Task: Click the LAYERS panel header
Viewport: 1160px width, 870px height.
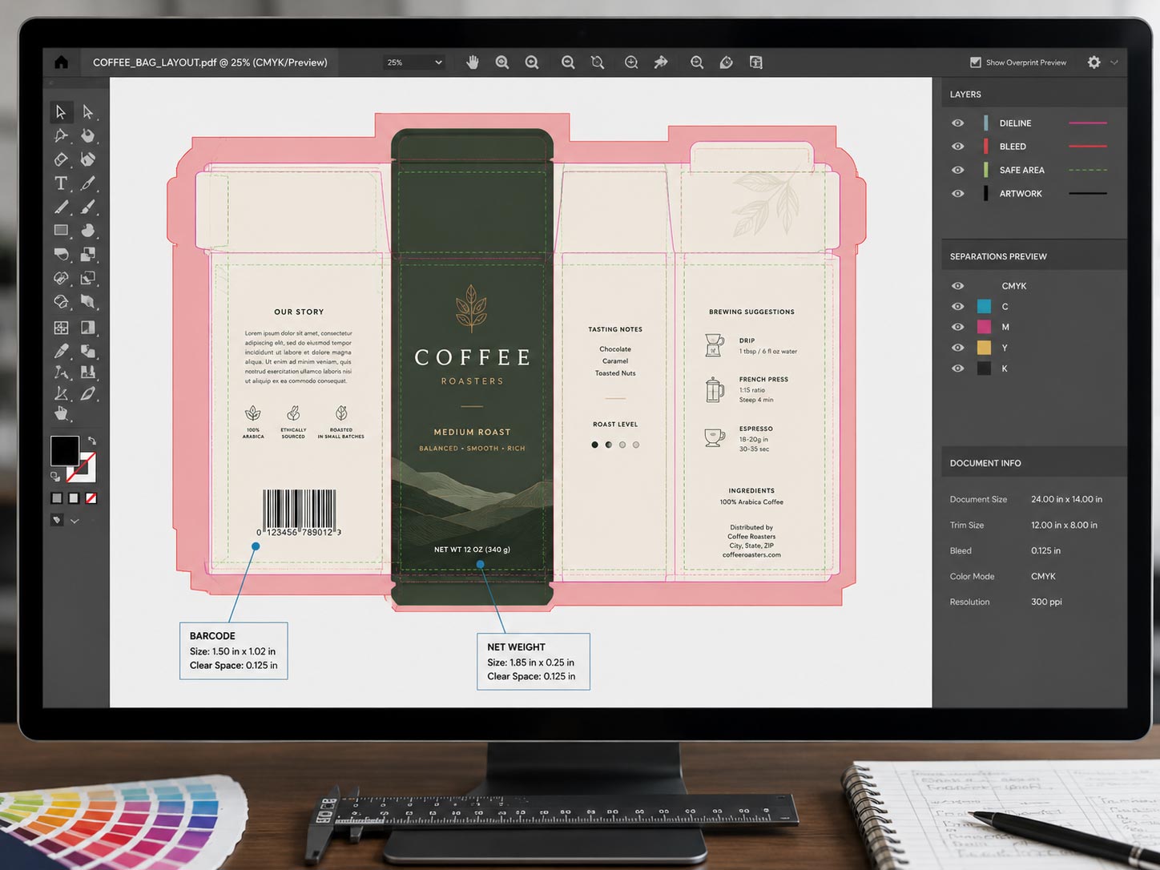Action: coord(1034,95)
